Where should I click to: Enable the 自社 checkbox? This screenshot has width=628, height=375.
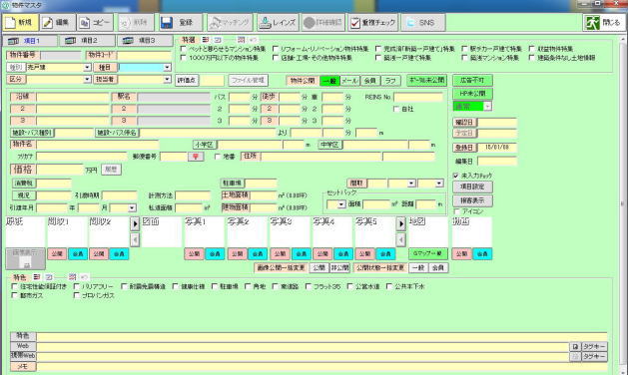[396, 109]
